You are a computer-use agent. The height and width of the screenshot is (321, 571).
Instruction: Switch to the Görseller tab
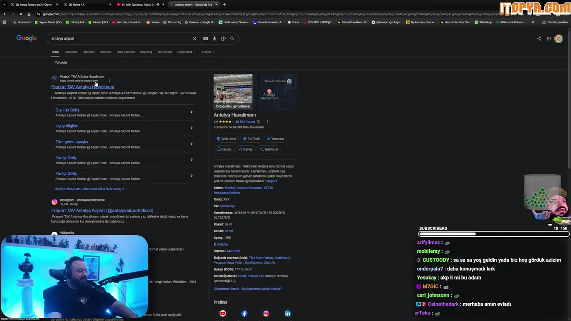tap(71, 52)
